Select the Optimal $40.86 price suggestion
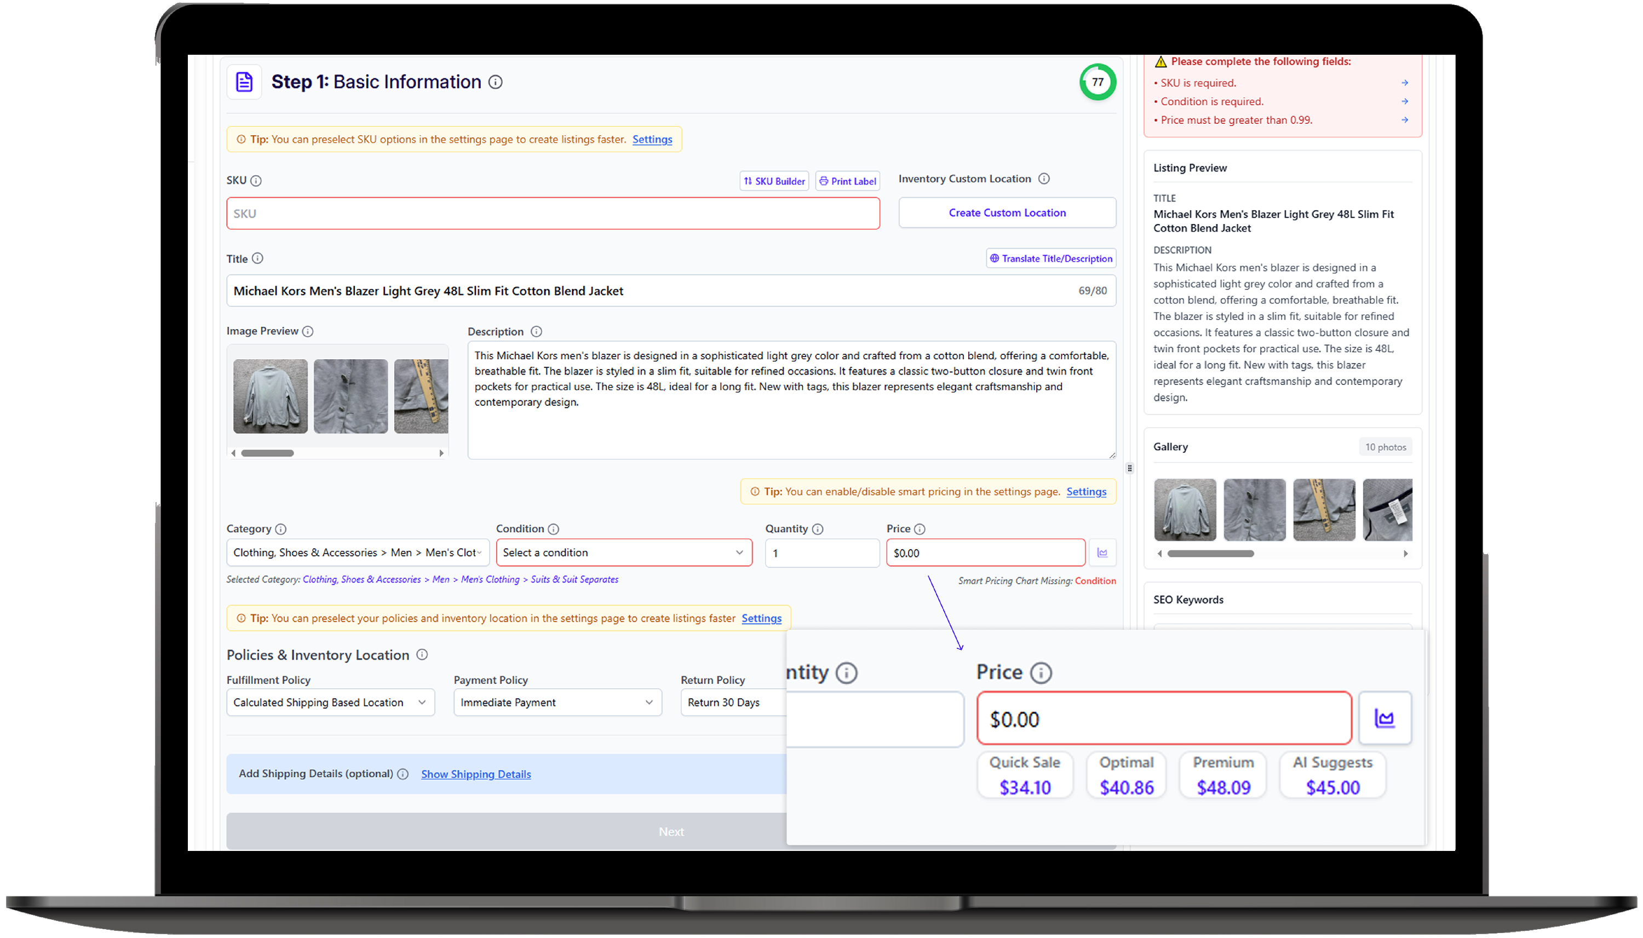Screen dimensions: 1643x938 (1125, 775)
